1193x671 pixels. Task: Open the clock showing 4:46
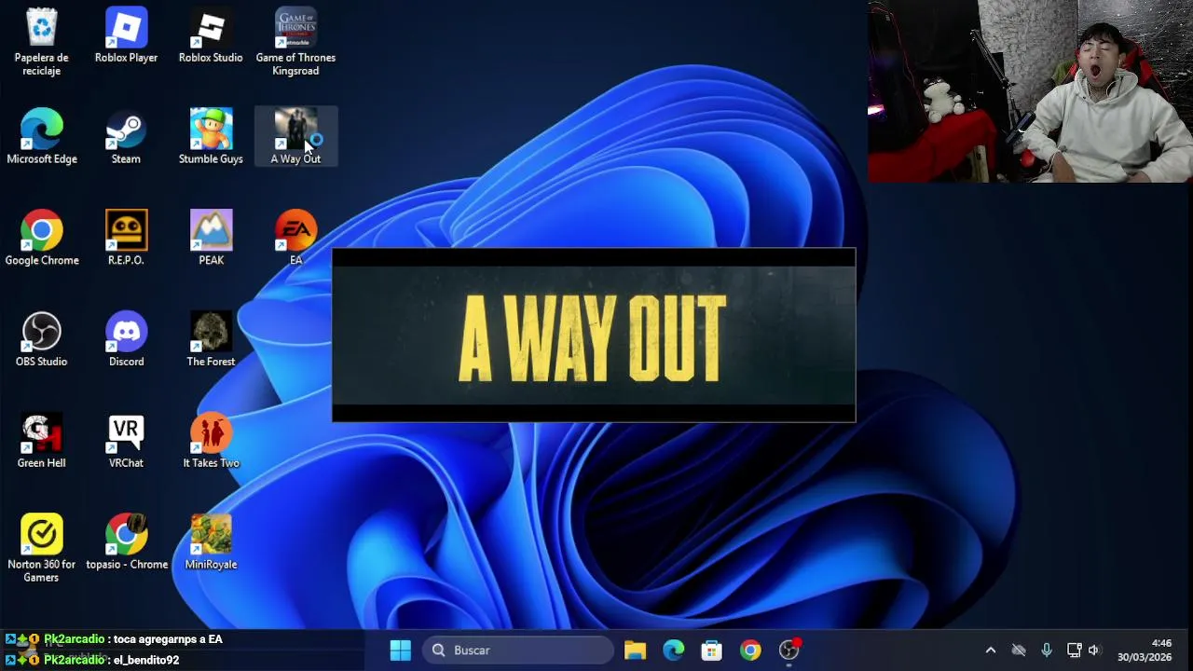click(1145, 650)
